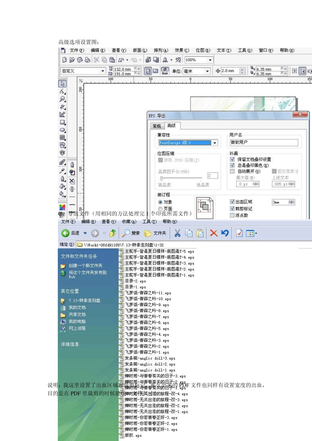Click the Explorer Undo arrow icon

(225, 233)
